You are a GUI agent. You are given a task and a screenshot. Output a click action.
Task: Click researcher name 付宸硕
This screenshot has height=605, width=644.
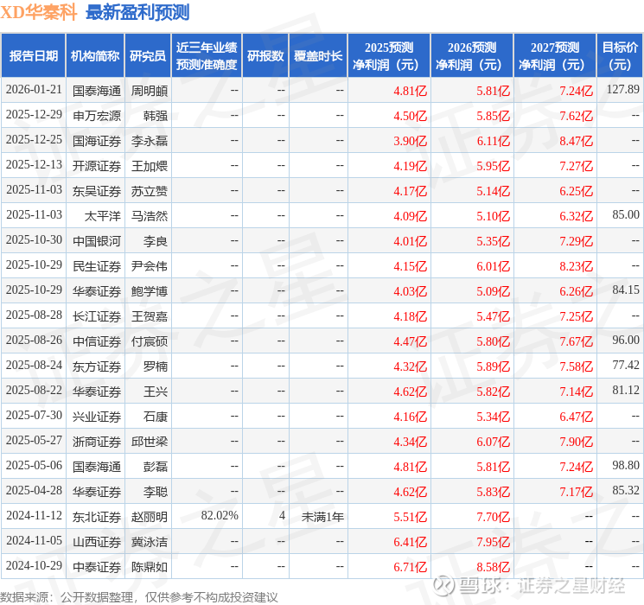click(150, 341)
